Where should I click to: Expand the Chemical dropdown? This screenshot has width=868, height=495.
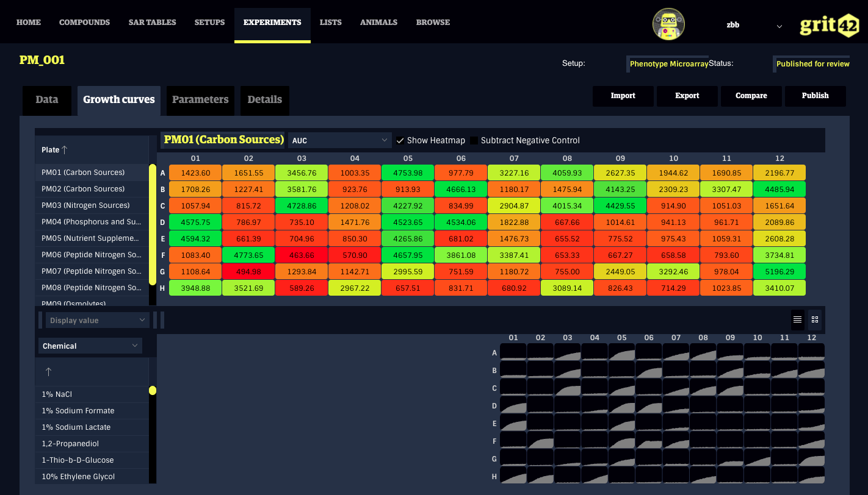[x=90, y=346]
